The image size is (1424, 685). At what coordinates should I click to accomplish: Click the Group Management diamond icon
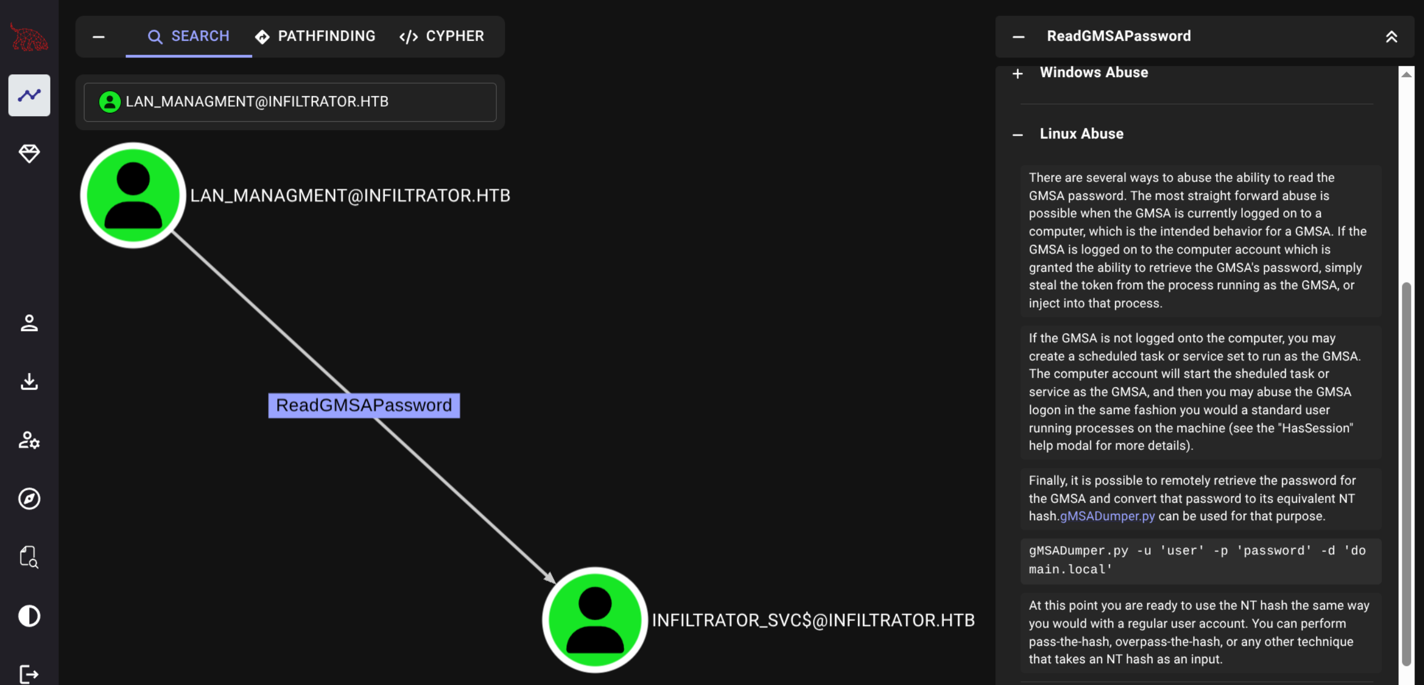click(x=29, y=154)
